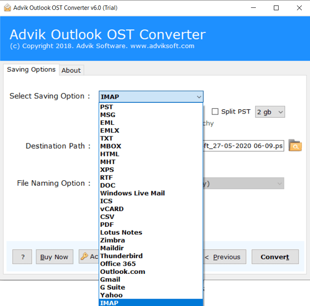Image resolution: width=310 pixels, height=306 pixels.
Task: Click the Advik envelope app icon in title bar
Action: 7,8
